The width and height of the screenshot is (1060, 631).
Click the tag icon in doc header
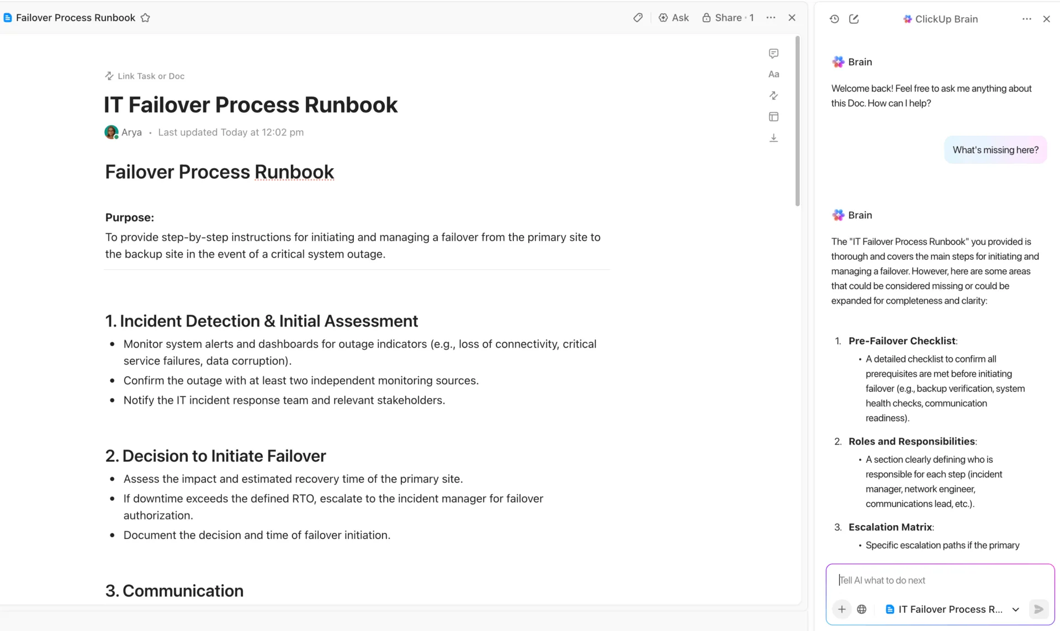(x=638, y=18)
